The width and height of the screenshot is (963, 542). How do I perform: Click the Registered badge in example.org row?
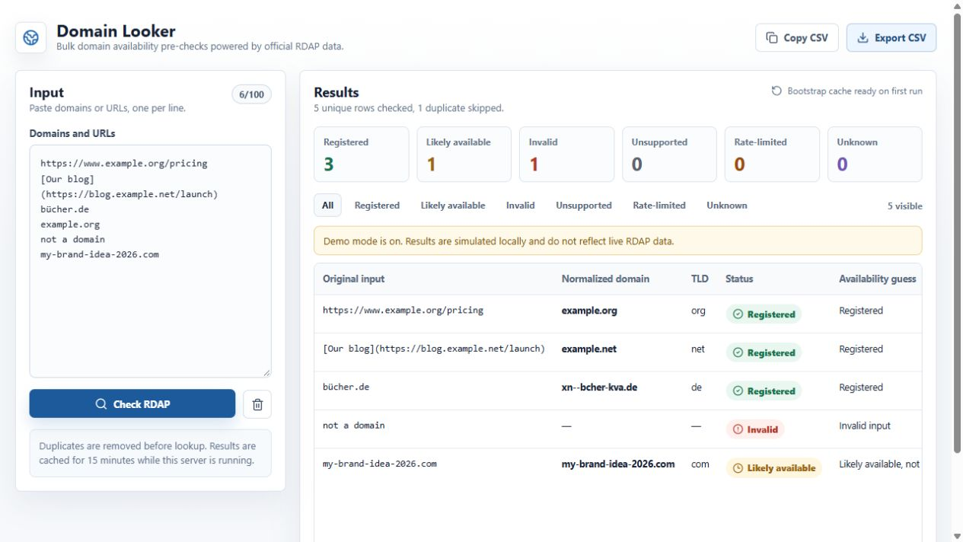tap(764, 314)
